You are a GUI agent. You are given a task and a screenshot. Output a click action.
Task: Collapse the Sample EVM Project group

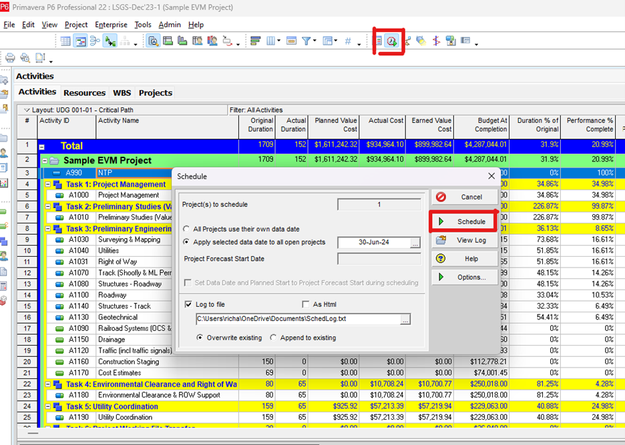pos(45,161)
